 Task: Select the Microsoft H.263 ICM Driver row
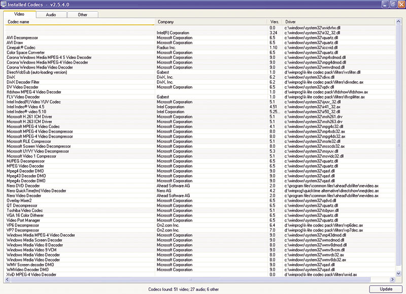pyautogui.click(x=200, y=121)
